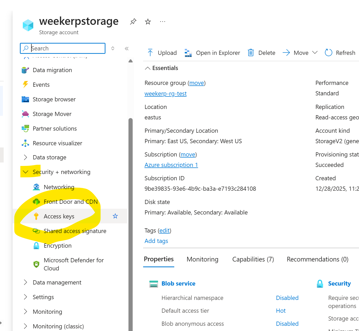Collapse Security + networking section
The image size is (359, 331).
pyautogui.click(x=26, y=172)
